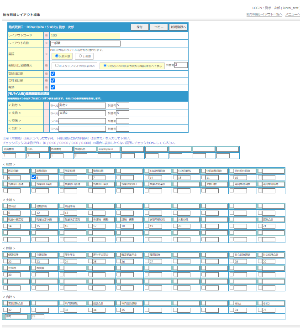Viewport: 300px width, 331px height.
Task: Uncheck the 有効 checkbox
Action: point(53,87)
